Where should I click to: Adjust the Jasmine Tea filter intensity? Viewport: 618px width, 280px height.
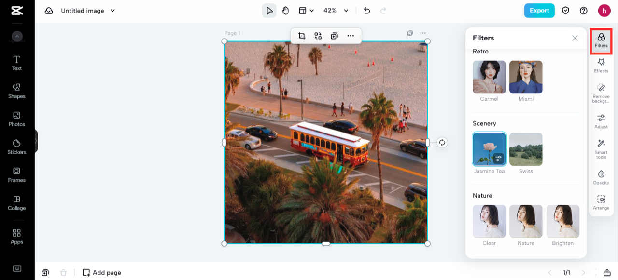point(499,158)
